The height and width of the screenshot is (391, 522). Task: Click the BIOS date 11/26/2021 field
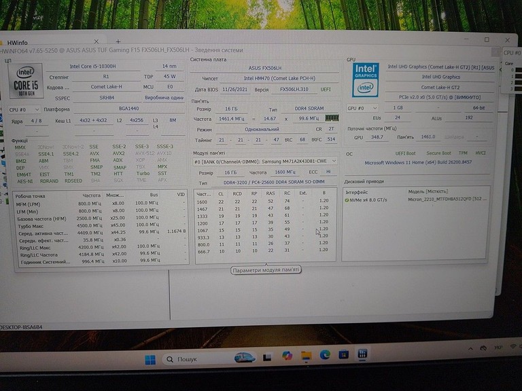click(x=234, y=90)
